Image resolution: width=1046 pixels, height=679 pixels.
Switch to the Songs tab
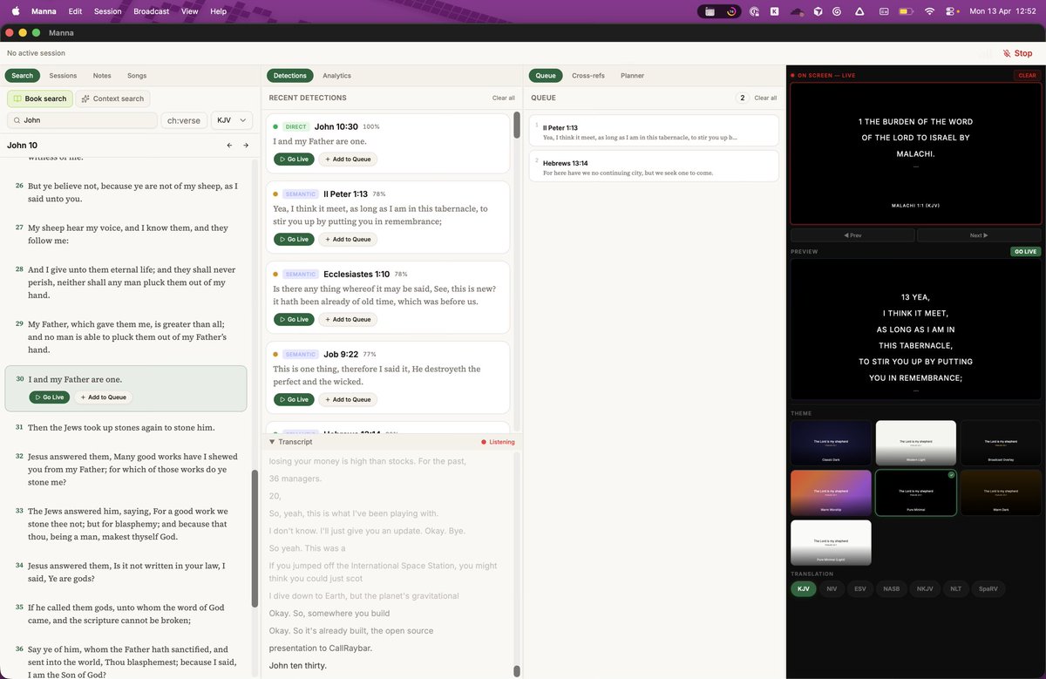point(137,76)
